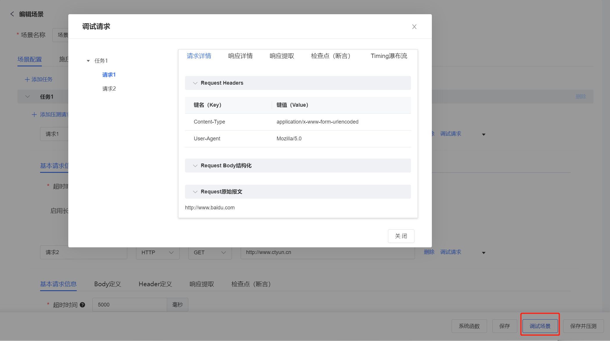Select 请求2 in the task tree
The image size is (610, 341).
pyautogui.click(x=109, y=89)
